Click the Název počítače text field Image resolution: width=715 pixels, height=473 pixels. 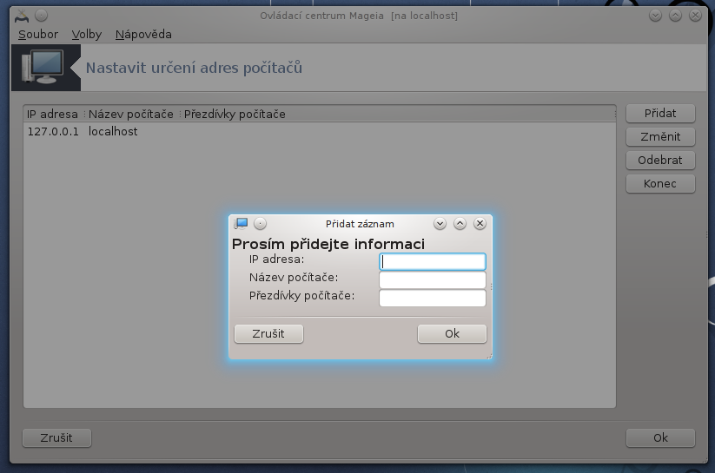pyautogui.click(x=433, y=279)
